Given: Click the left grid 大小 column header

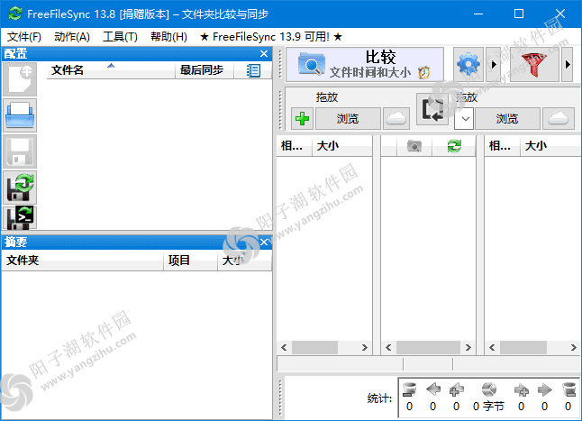Looking at the screenshot, I should click(341, 146).
